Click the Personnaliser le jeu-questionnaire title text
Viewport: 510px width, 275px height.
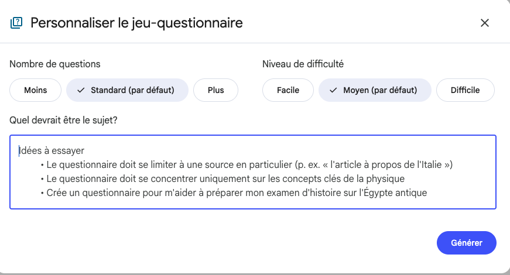(x=136, y=23)
